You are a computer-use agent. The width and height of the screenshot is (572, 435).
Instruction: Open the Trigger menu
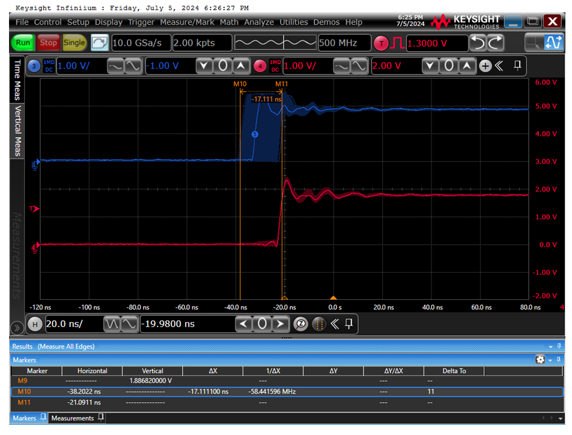click(141, 22)
